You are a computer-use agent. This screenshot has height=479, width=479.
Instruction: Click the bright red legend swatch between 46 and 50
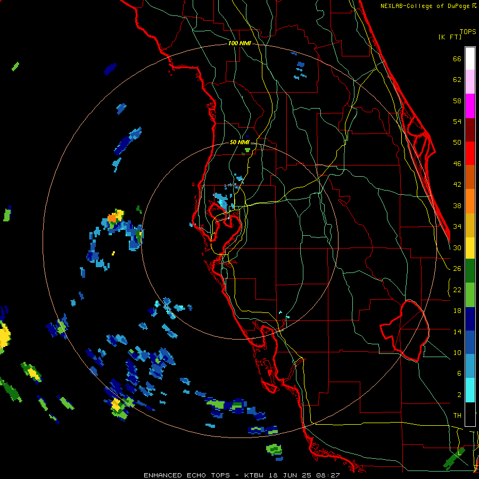click(x=470, y=153)
